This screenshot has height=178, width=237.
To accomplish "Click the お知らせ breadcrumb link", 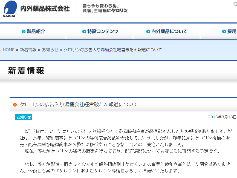I will 50,50.
